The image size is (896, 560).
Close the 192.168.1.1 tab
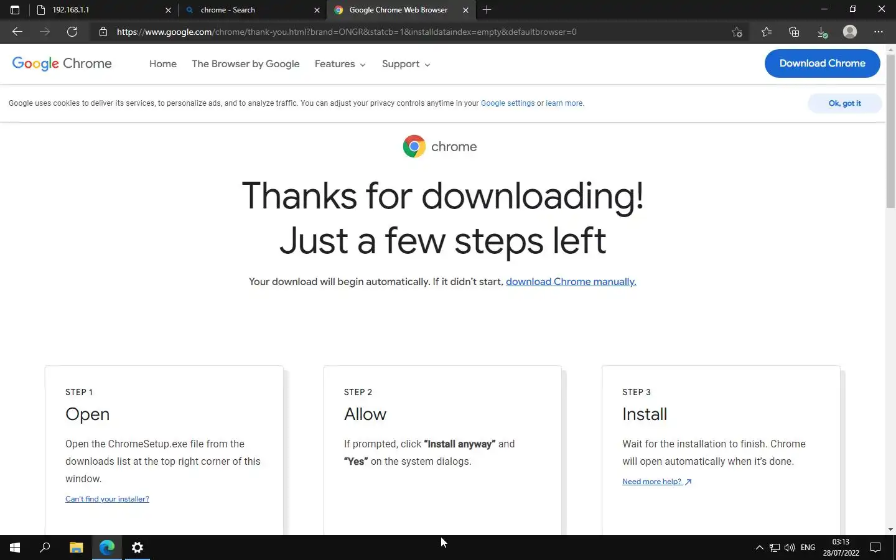coord(168,10)
